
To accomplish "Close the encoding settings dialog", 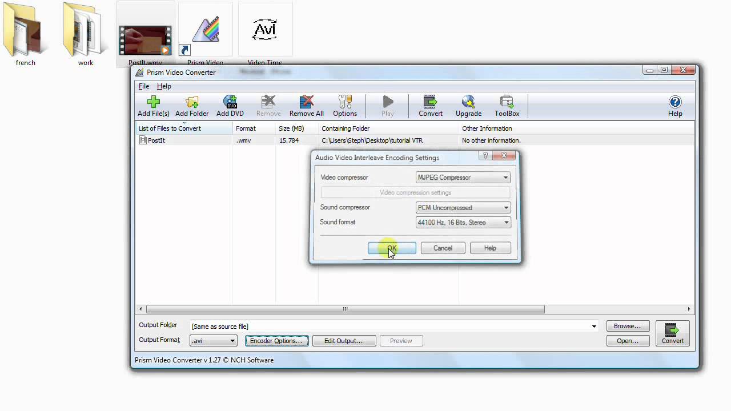I will click(504, 155).
